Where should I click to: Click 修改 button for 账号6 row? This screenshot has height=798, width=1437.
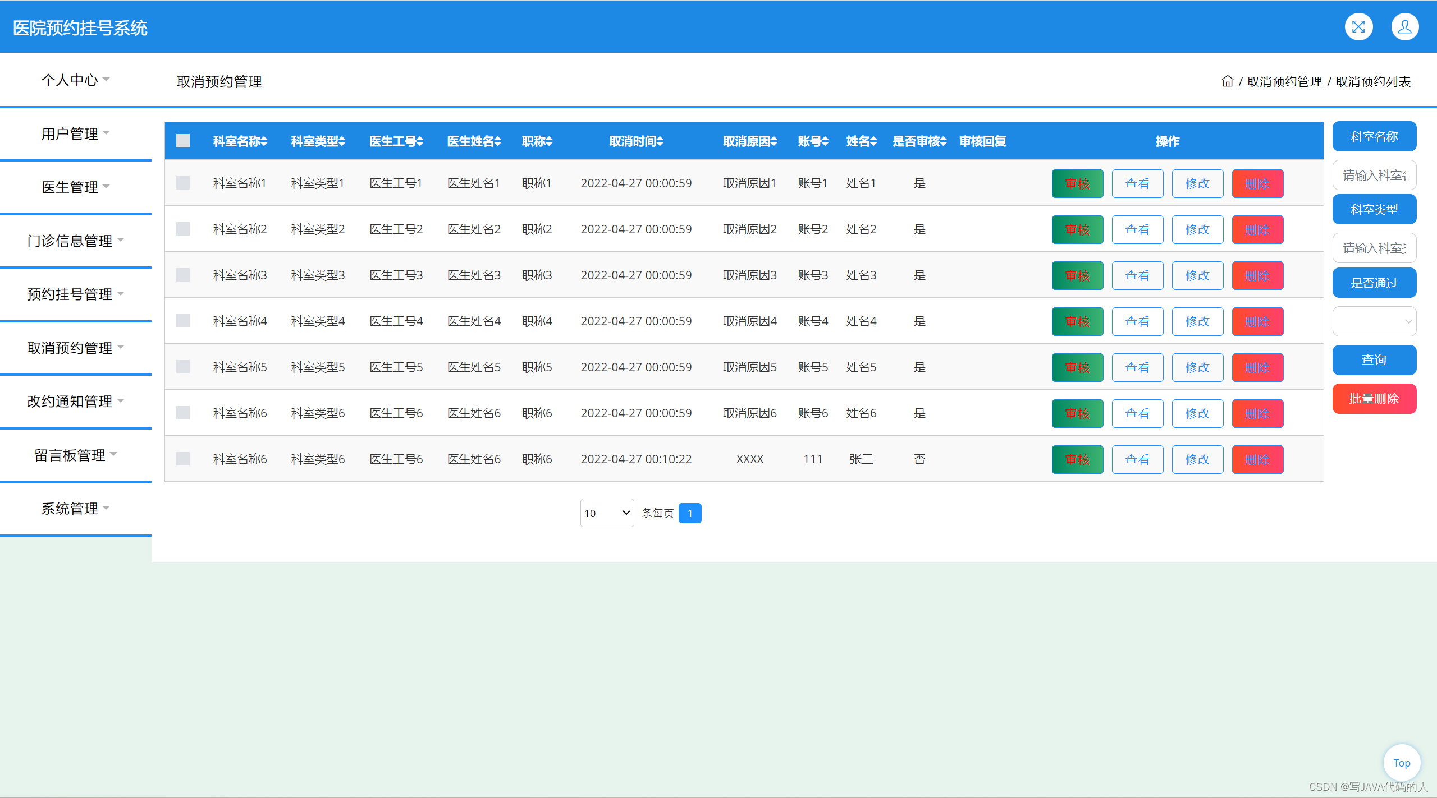click(1197, 413)
